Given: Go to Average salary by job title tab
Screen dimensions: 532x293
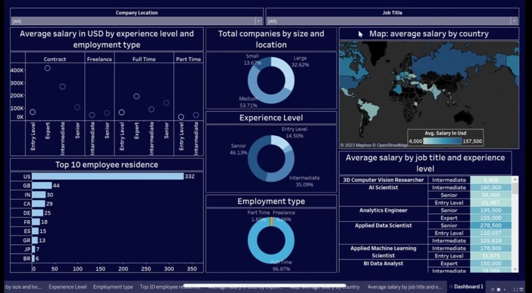Looking at the screenshot, I should [x=404, y=287].
